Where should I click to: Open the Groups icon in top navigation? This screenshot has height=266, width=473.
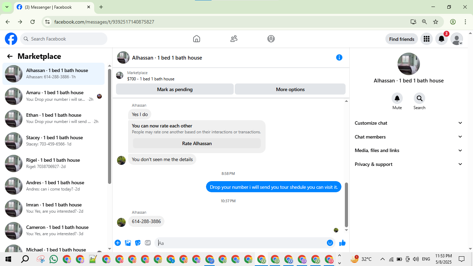pyautogui.click(x=271, y=39)
